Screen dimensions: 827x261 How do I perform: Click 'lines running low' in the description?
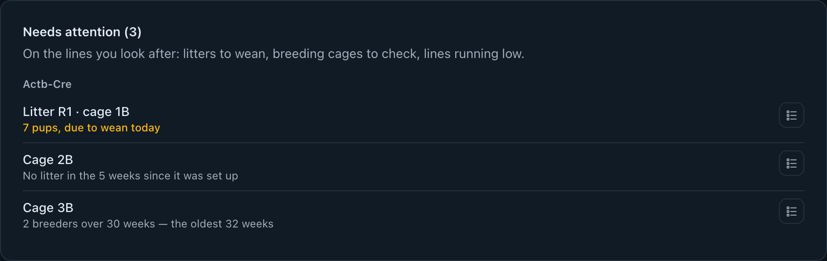click(473, 54)
